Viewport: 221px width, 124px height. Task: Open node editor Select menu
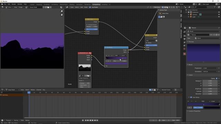click(77, 7)
